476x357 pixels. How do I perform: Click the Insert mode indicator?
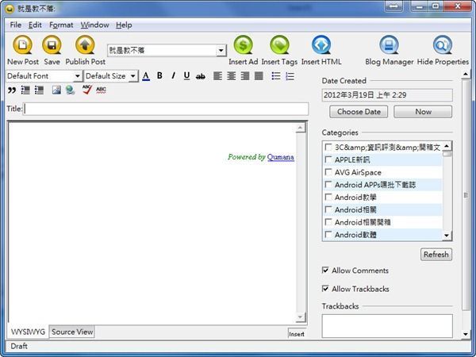[297, 334]
